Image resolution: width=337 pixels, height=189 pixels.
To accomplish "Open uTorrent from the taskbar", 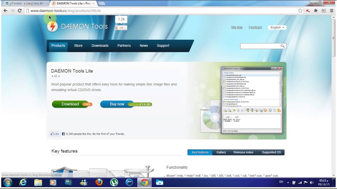I will click(x=114, y=182).
